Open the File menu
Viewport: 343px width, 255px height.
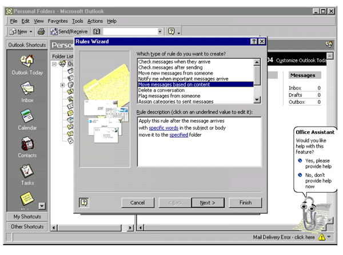pos(14,21)
